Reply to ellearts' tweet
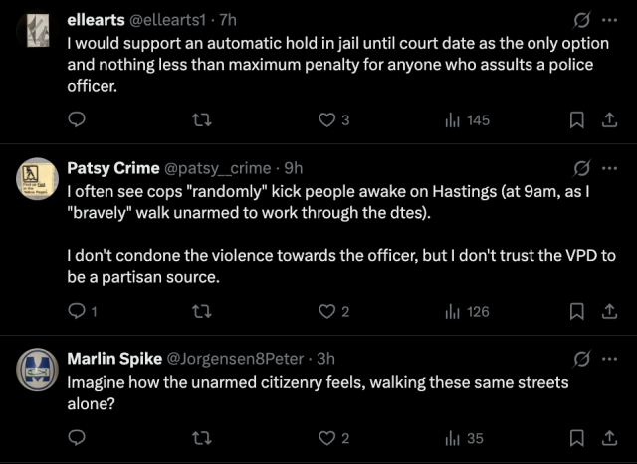Image resolution: width=637 pixels, height=464 pixels. 77,119
